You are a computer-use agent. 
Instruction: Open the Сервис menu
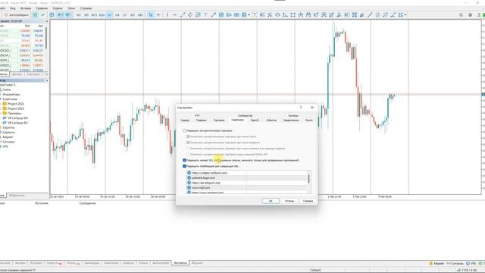(58, 8)
